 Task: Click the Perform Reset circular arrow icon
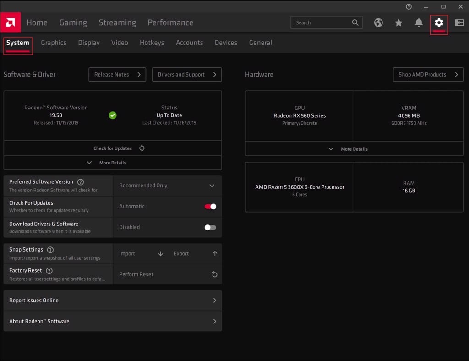[x=214, y=274]
